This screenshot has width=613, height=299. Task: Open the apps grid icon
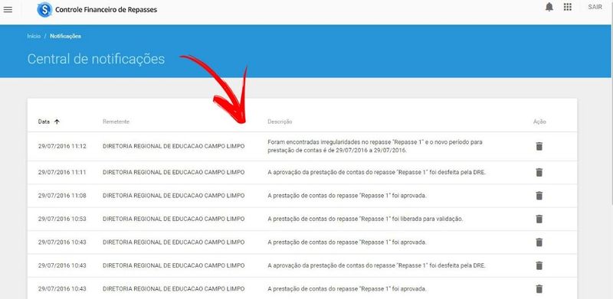coord(568,7)
